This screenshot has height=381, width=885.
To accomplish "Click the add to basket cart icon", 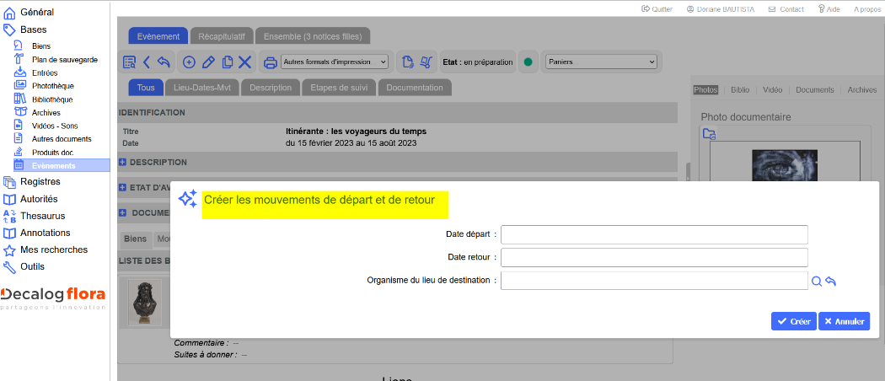I will [426, 62].
